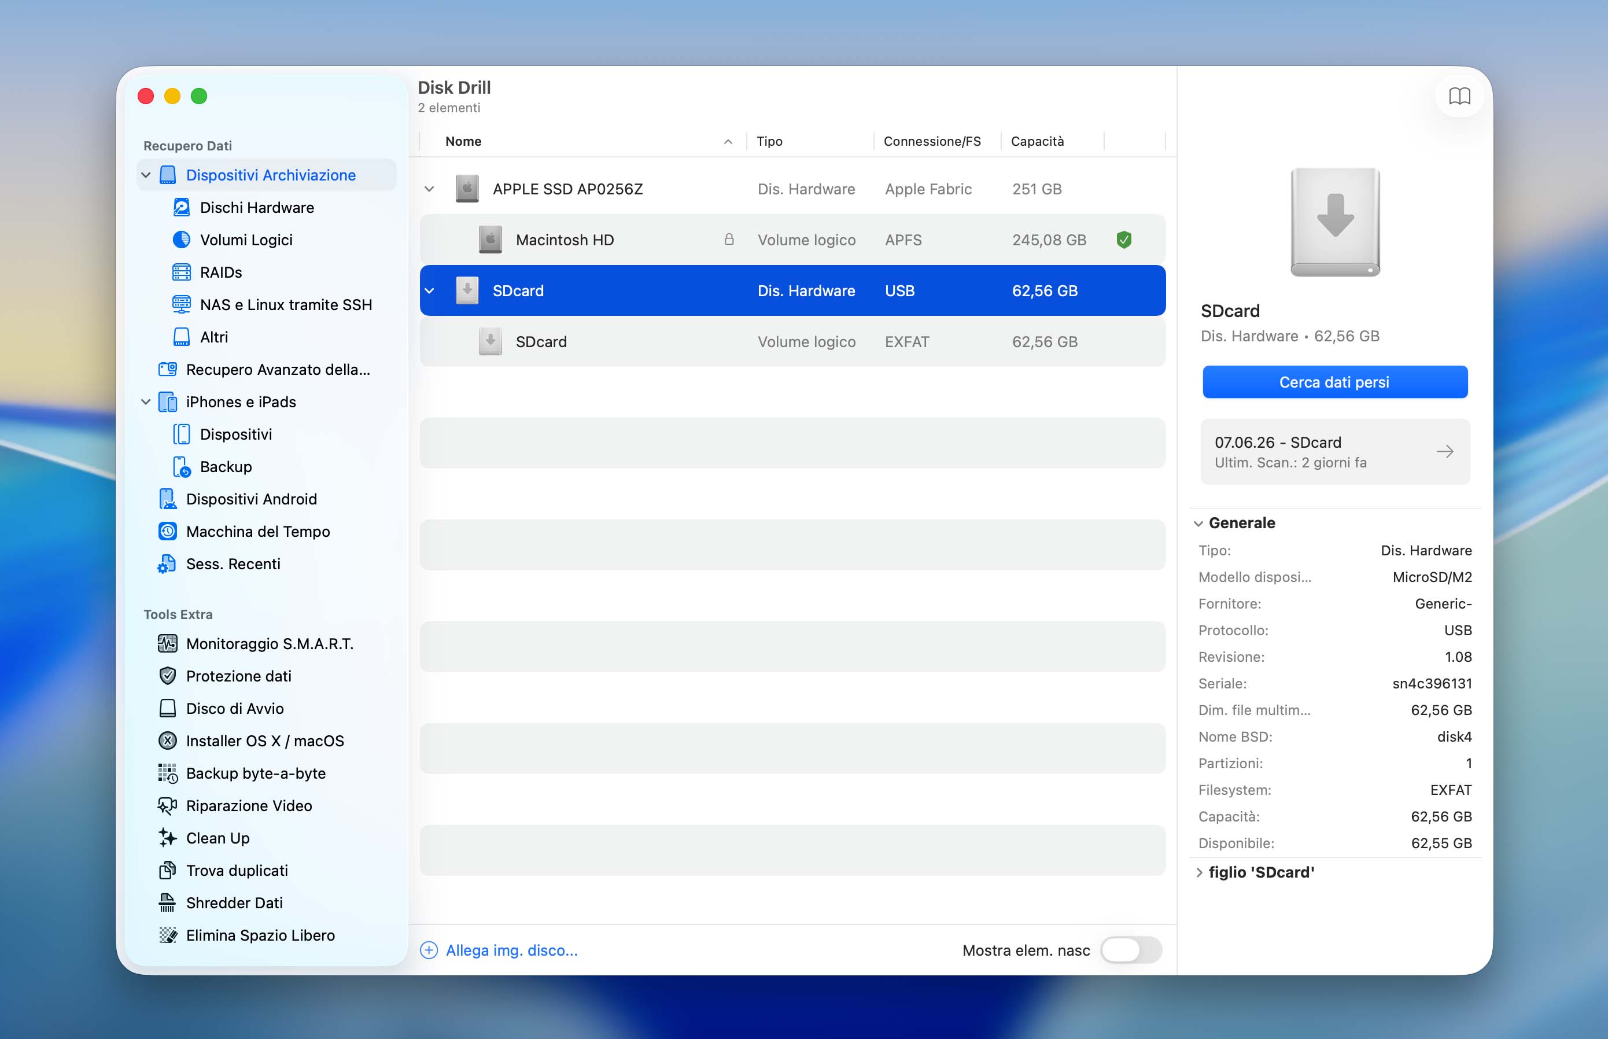
Task: Open Recupero Avanzato della camera icon
Action: click(167, 369)
